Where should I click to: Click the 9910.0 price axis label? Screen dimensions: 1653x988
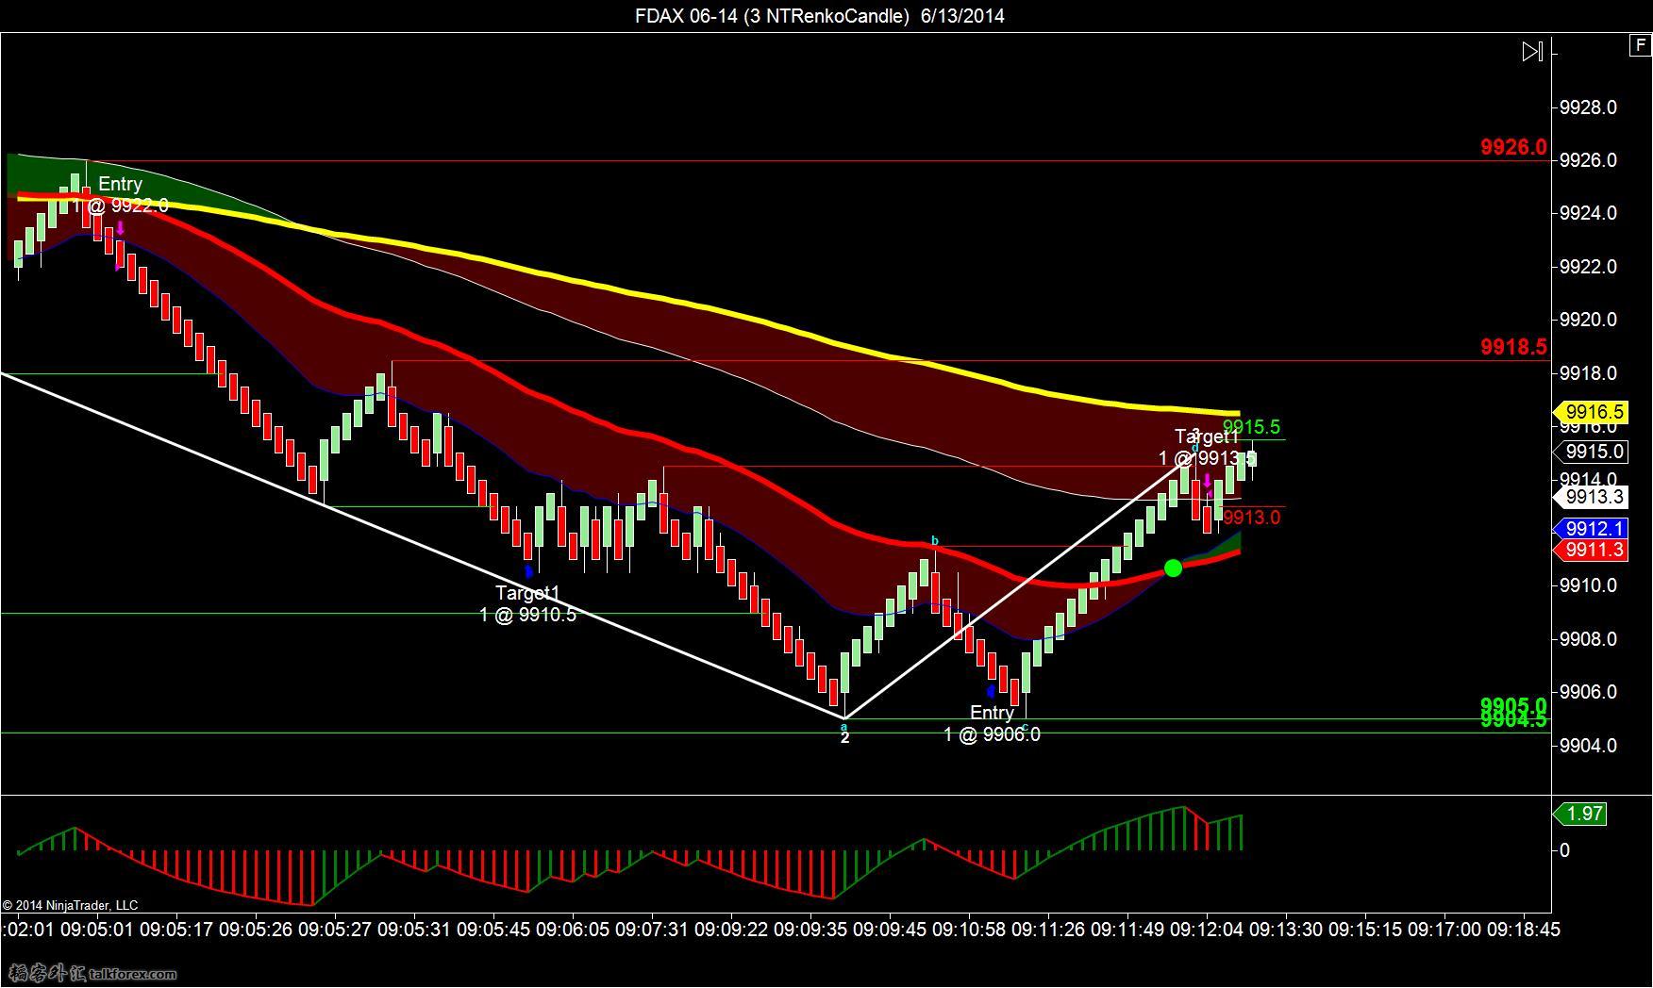click(x=1588, y=585)
